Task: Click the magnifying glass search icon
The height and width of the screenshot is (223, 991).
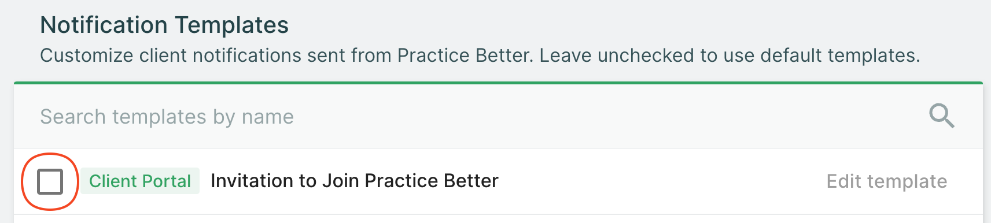Action: pos(941,116)
